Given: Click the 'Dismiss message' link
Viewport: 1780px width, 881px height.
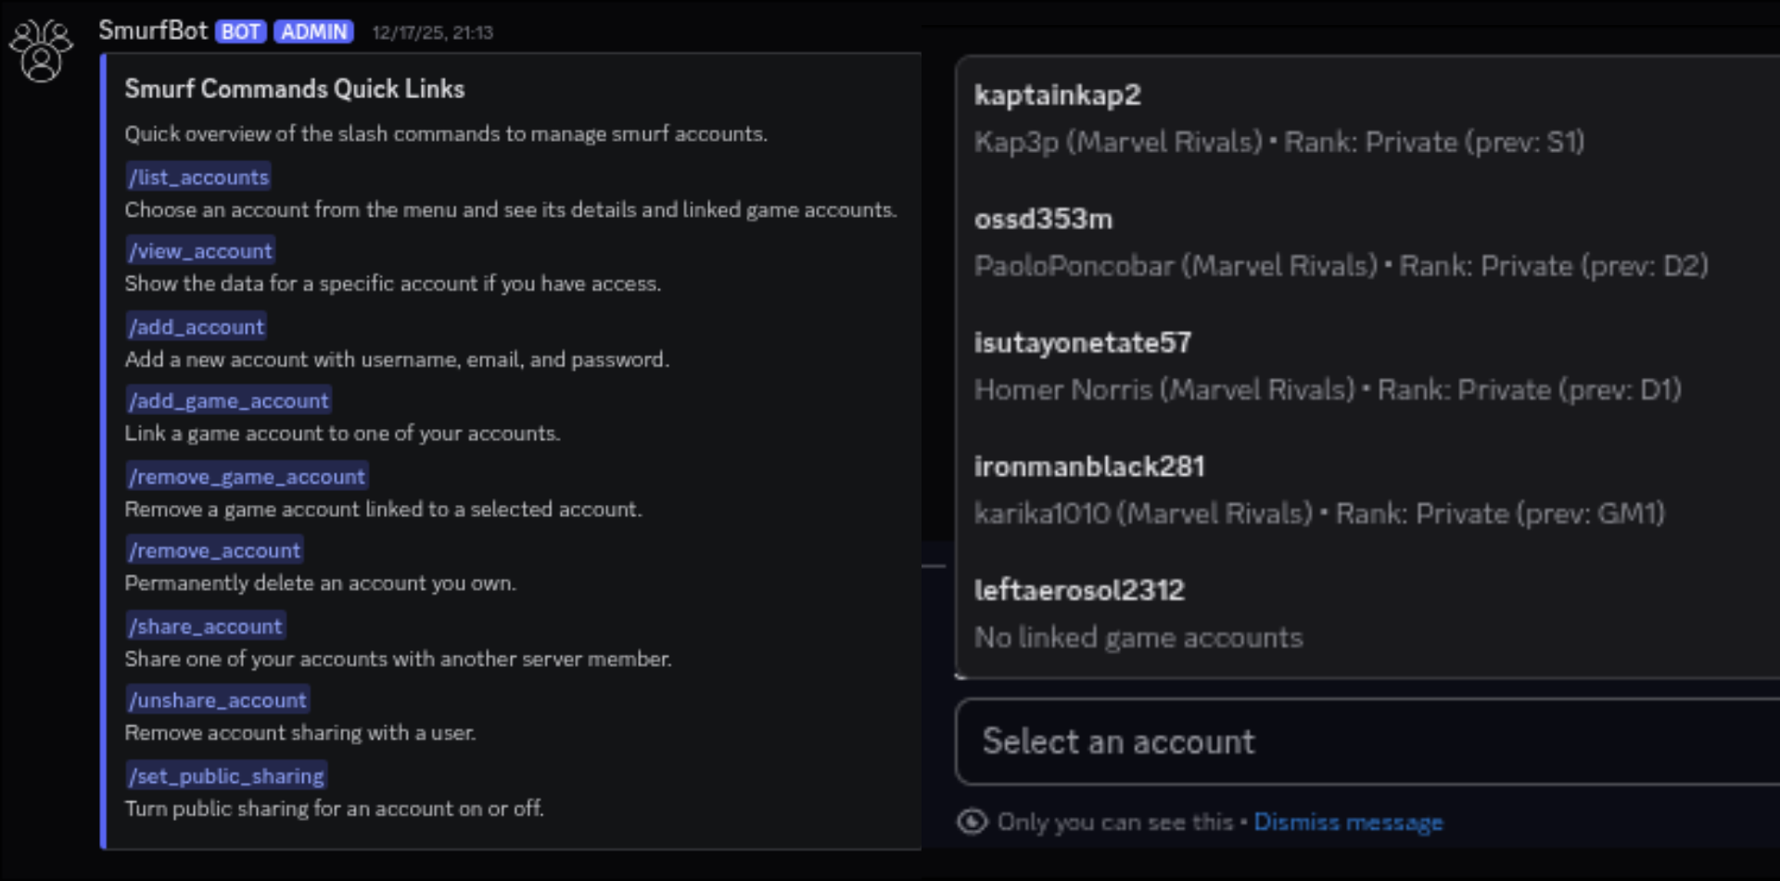Looking at the screenshot, I should pos(1348,821).
